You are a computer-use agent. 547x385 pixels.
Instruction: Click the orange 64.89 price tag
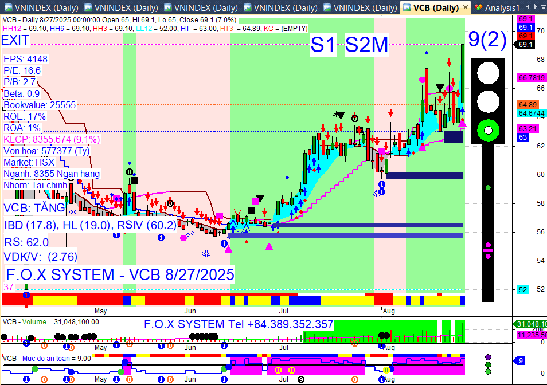click(528, 105)
